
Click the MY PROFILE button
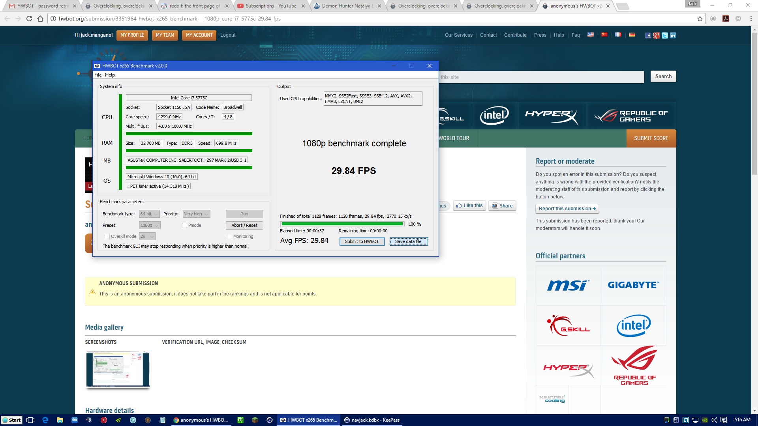tap(132, 35)
